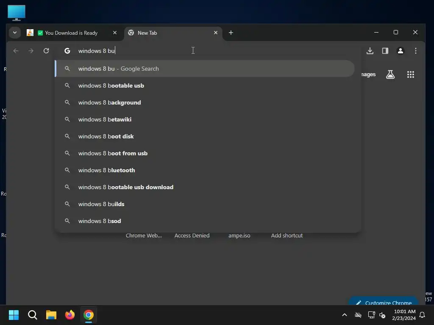Open the ampe.iso shortcut
434x325 pixels.
point(239,235)
